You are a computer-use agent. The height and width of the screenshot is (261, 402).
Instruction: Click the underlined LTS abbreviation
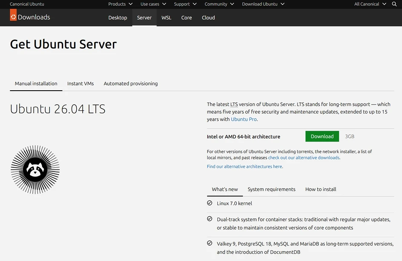tap(234, 104)
